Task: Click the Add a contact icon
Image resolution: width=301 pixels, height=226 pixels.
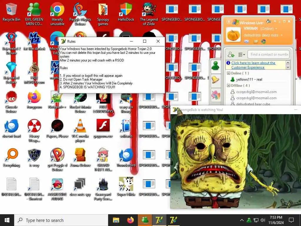Action: tap(231, 54)
